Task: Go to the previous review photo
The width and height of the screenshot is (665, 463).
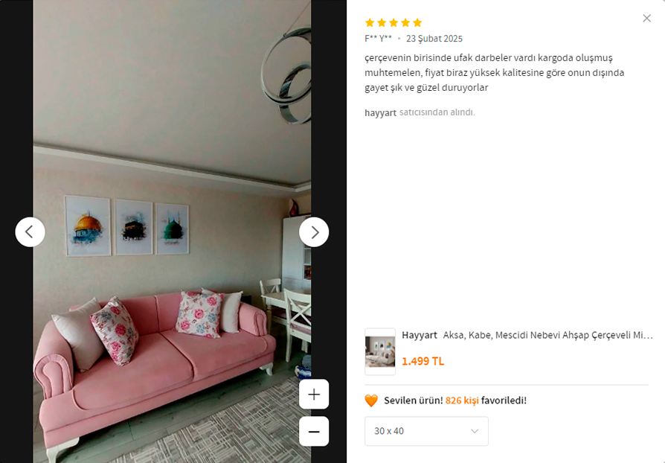Action: pyautogui.click(x=30, y=232)
